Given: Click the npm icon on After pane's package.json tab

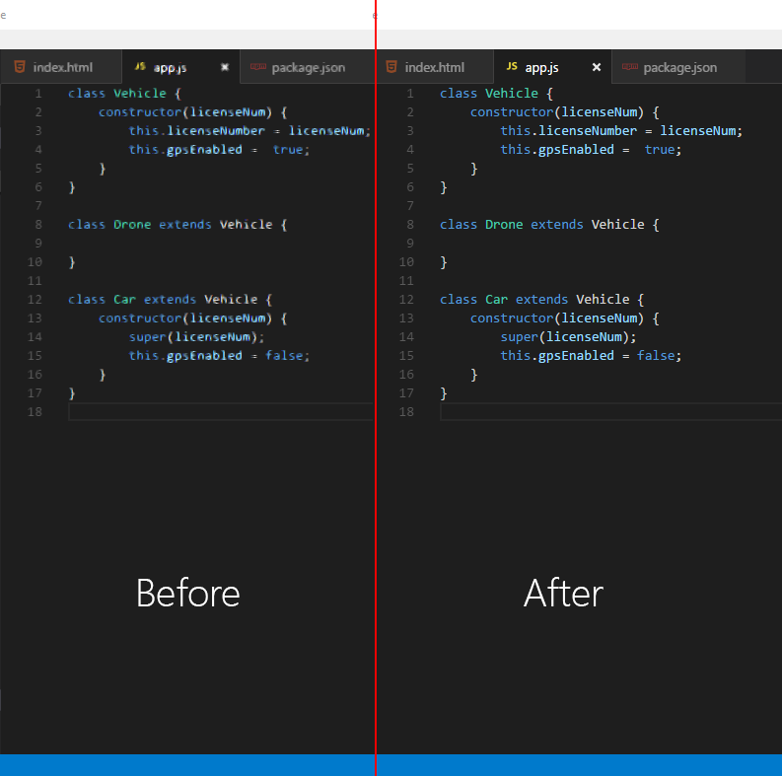Looking at the screenshot, I should point(630,66).
